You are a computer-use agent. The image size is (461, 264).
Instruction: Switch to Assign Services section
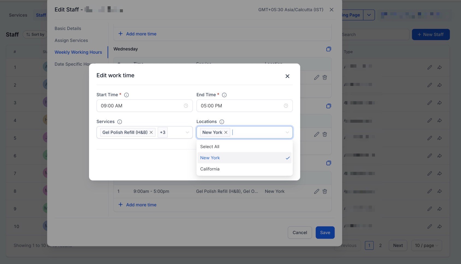71,40
